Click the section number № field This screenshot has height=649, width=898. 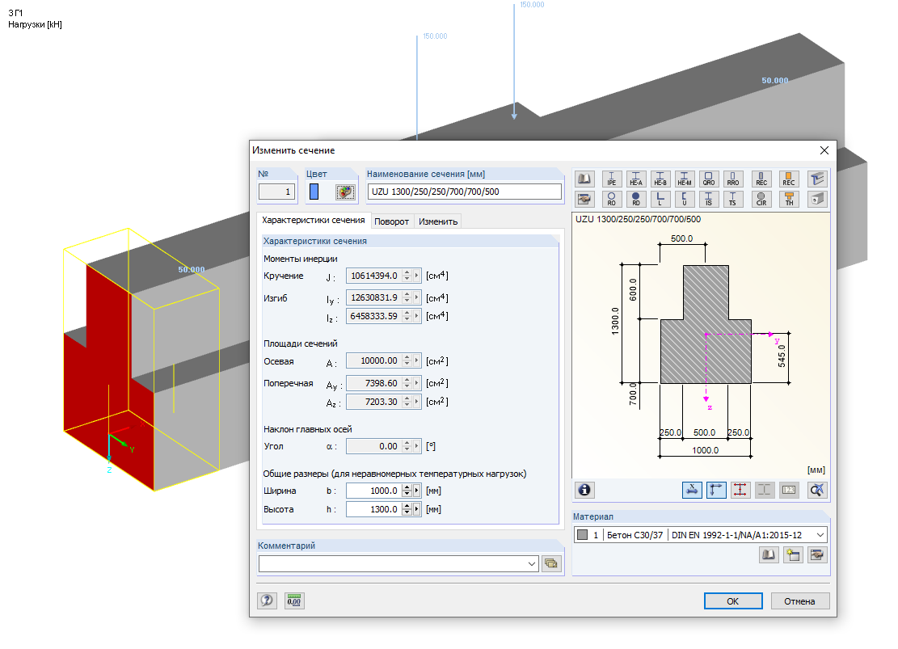tap(276, 192)
